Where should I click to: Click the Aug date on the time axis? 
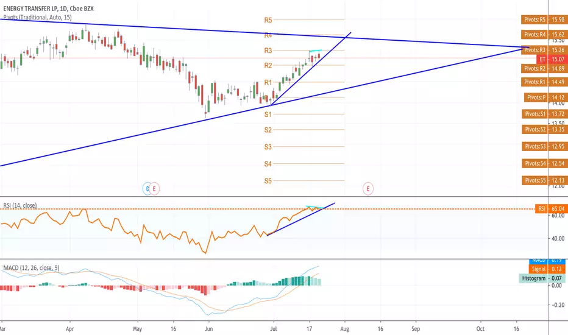coord(344,329)
